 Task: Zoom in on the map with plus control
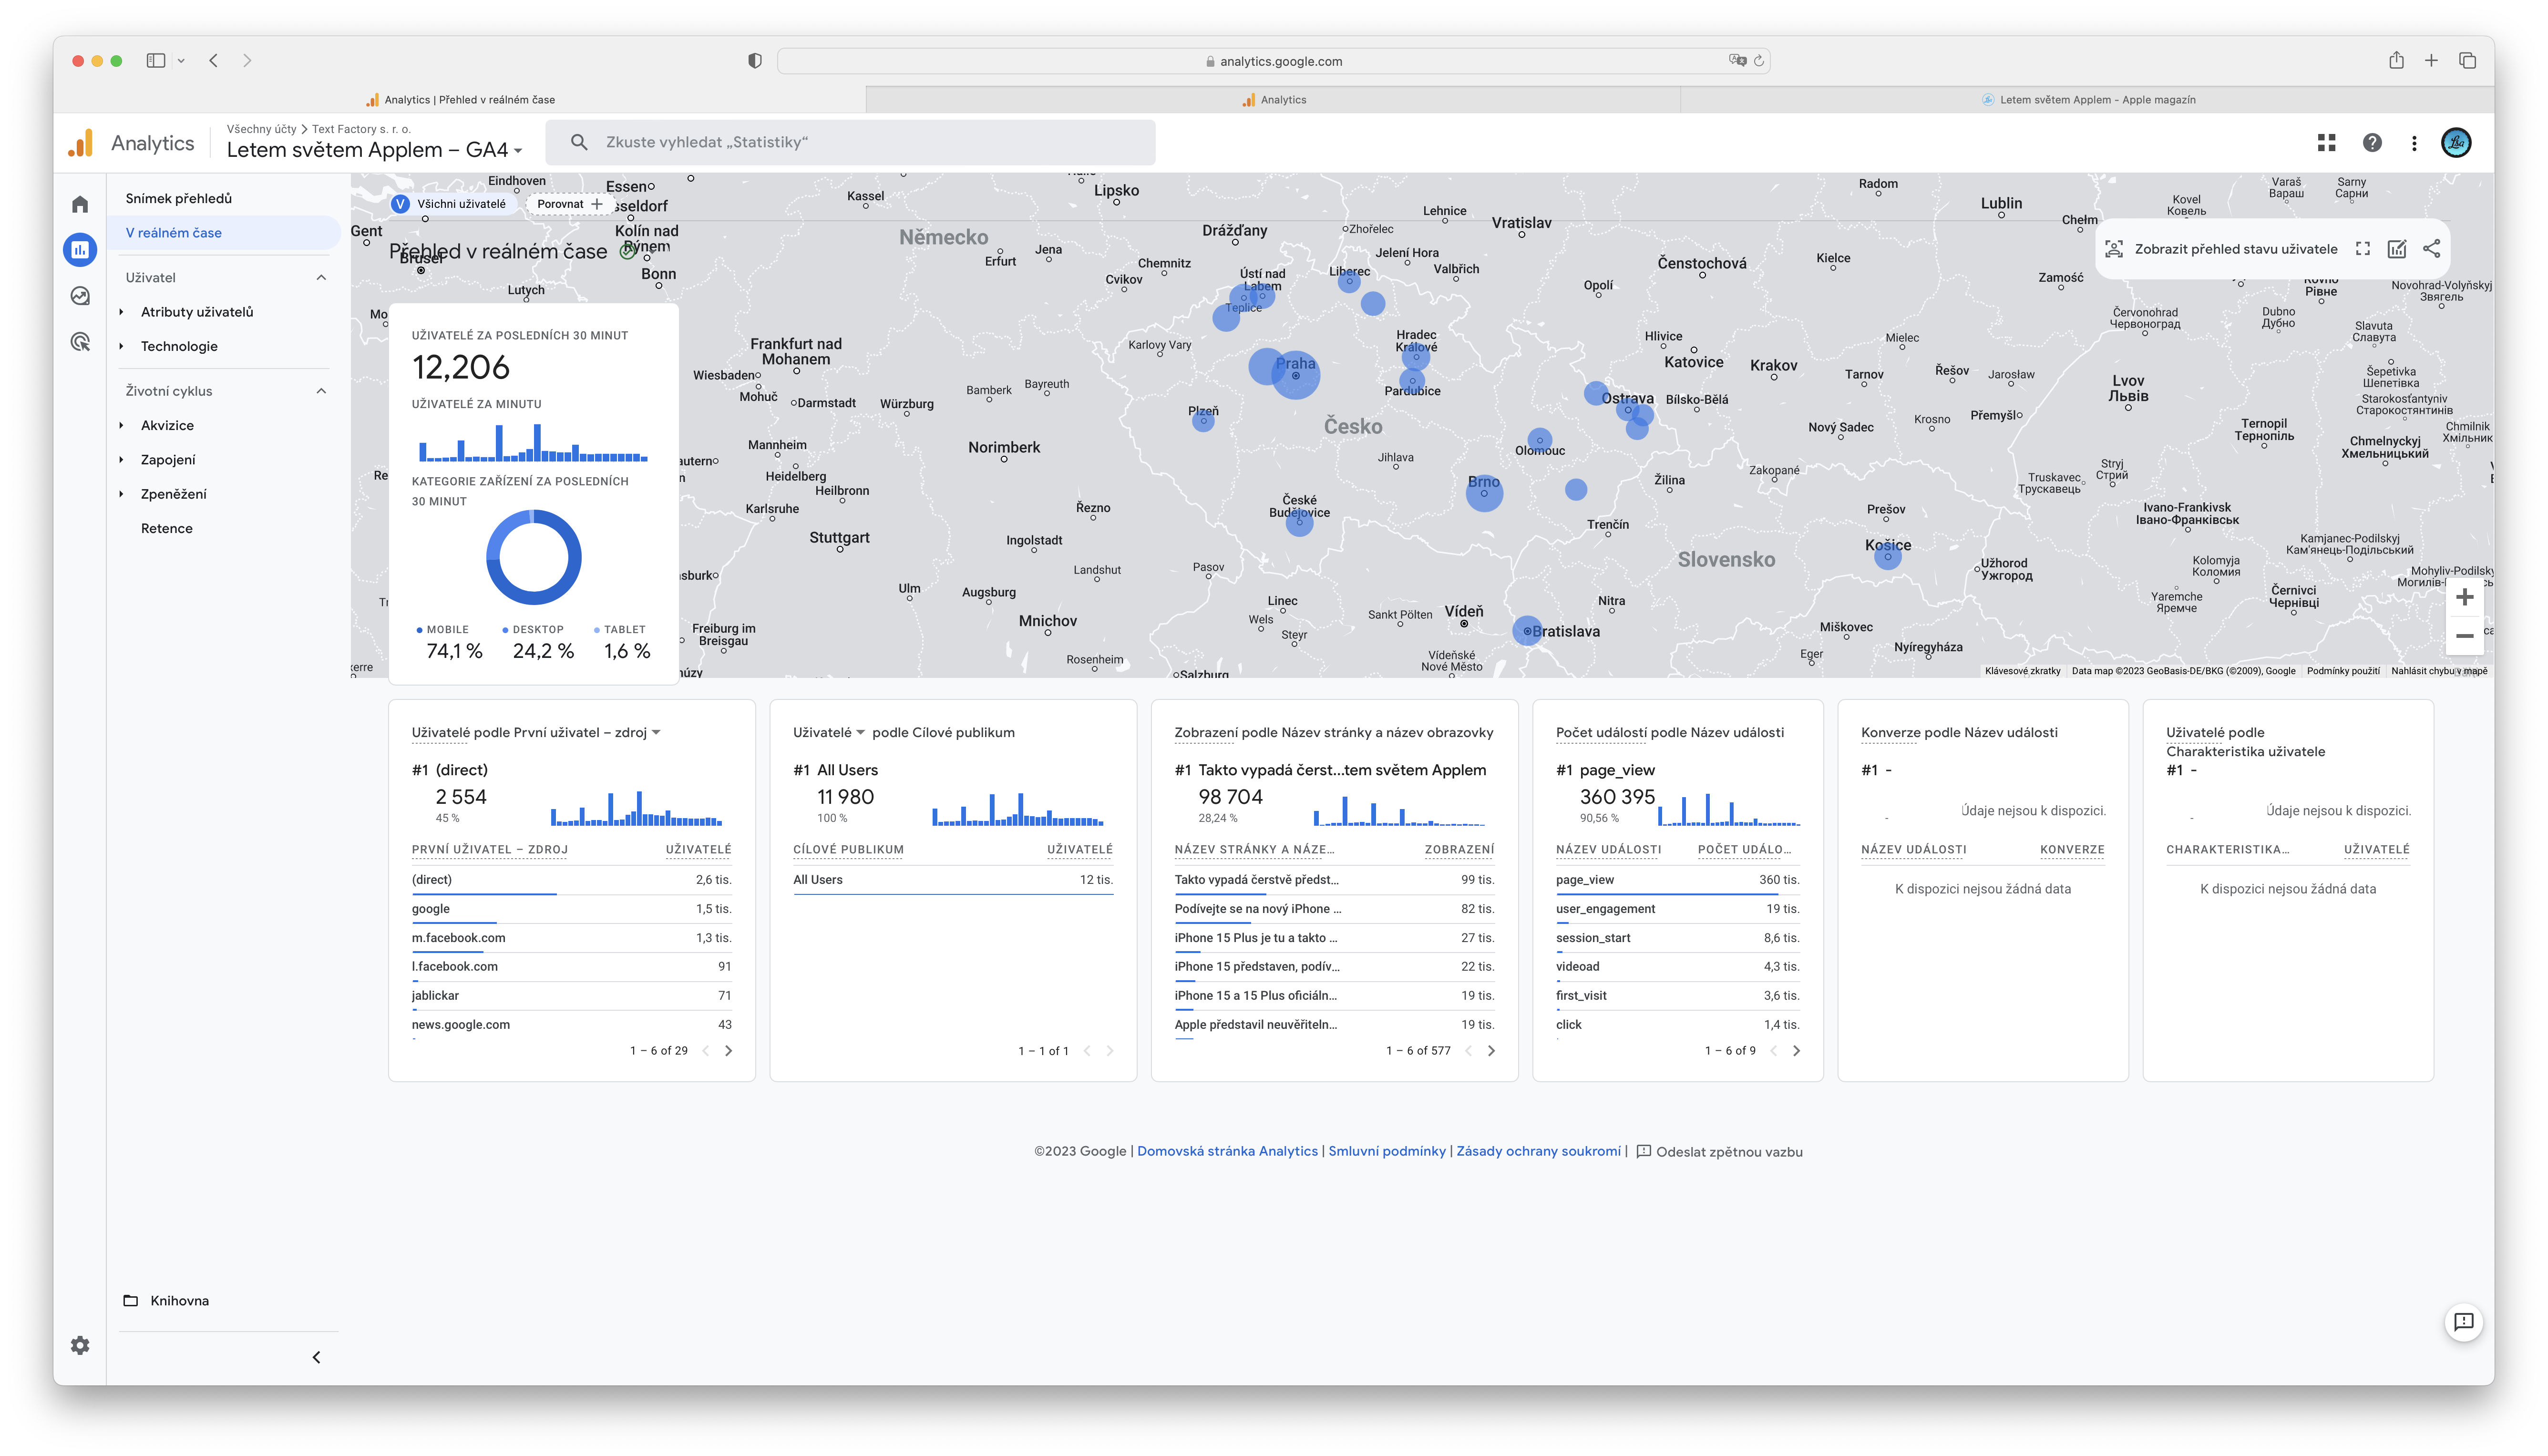(2465, 597)
